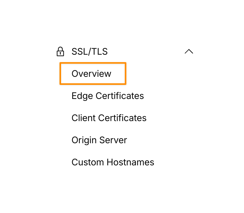Select the highlighted Overview item

pyautogui.click(x=91, y=74)
